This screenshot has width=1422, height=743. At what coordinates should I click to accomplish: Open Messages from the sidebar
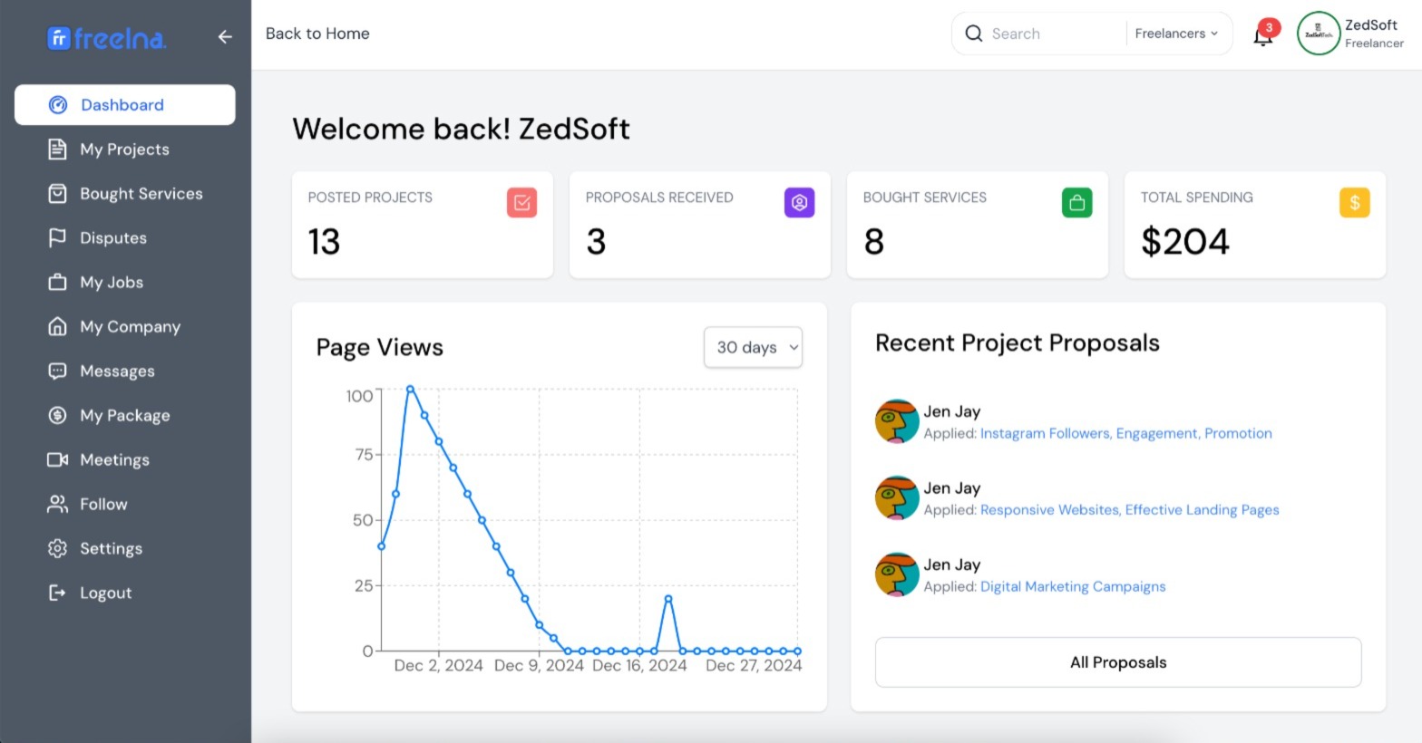tap(125, 371)
